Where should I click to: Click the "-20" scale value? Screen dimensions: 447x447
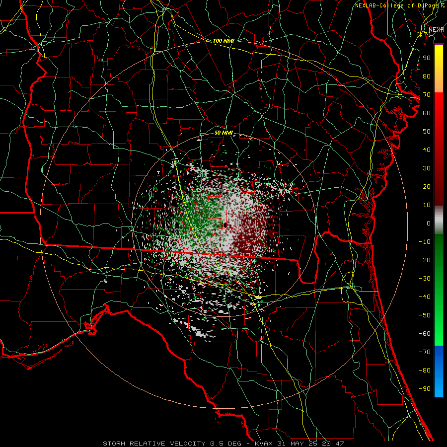[x=425, y=260]
